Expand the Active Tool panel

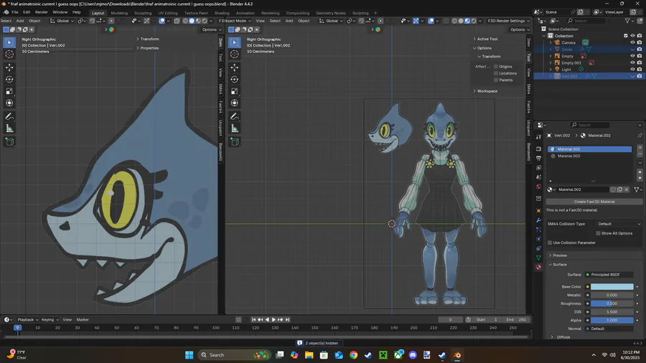pos(486,39)
